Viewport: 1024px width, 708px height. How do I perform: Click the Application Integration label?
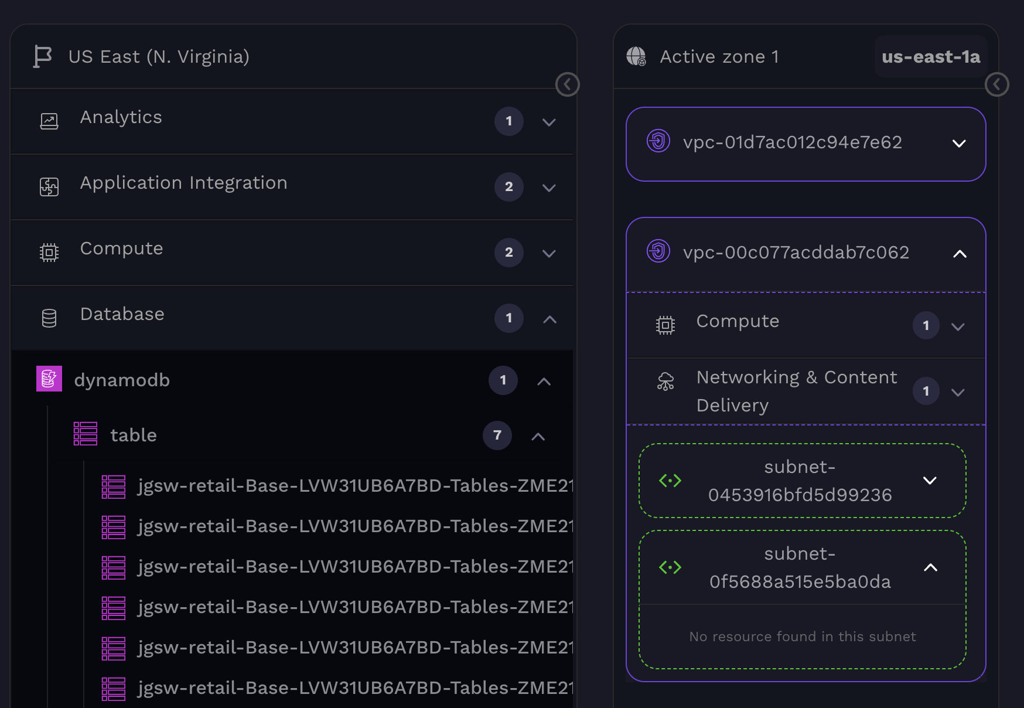pyautogui.click(x=184, y=183)
